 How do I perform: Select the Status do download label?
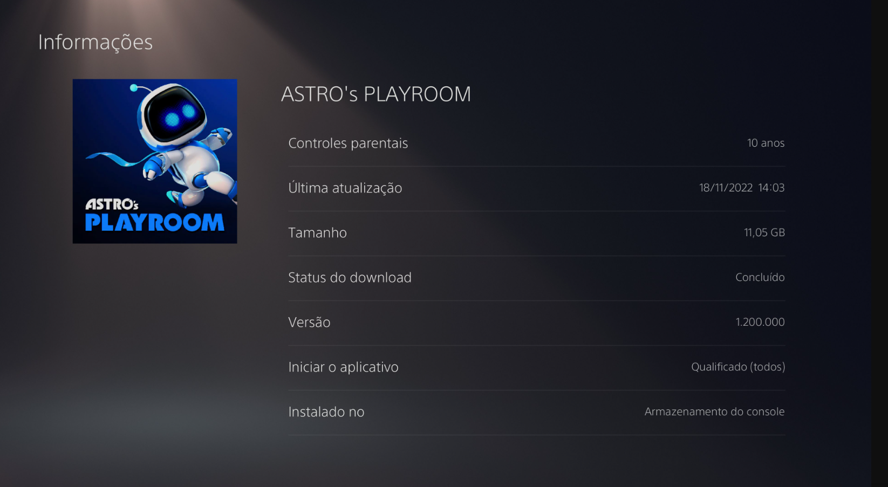pos(350,277)
